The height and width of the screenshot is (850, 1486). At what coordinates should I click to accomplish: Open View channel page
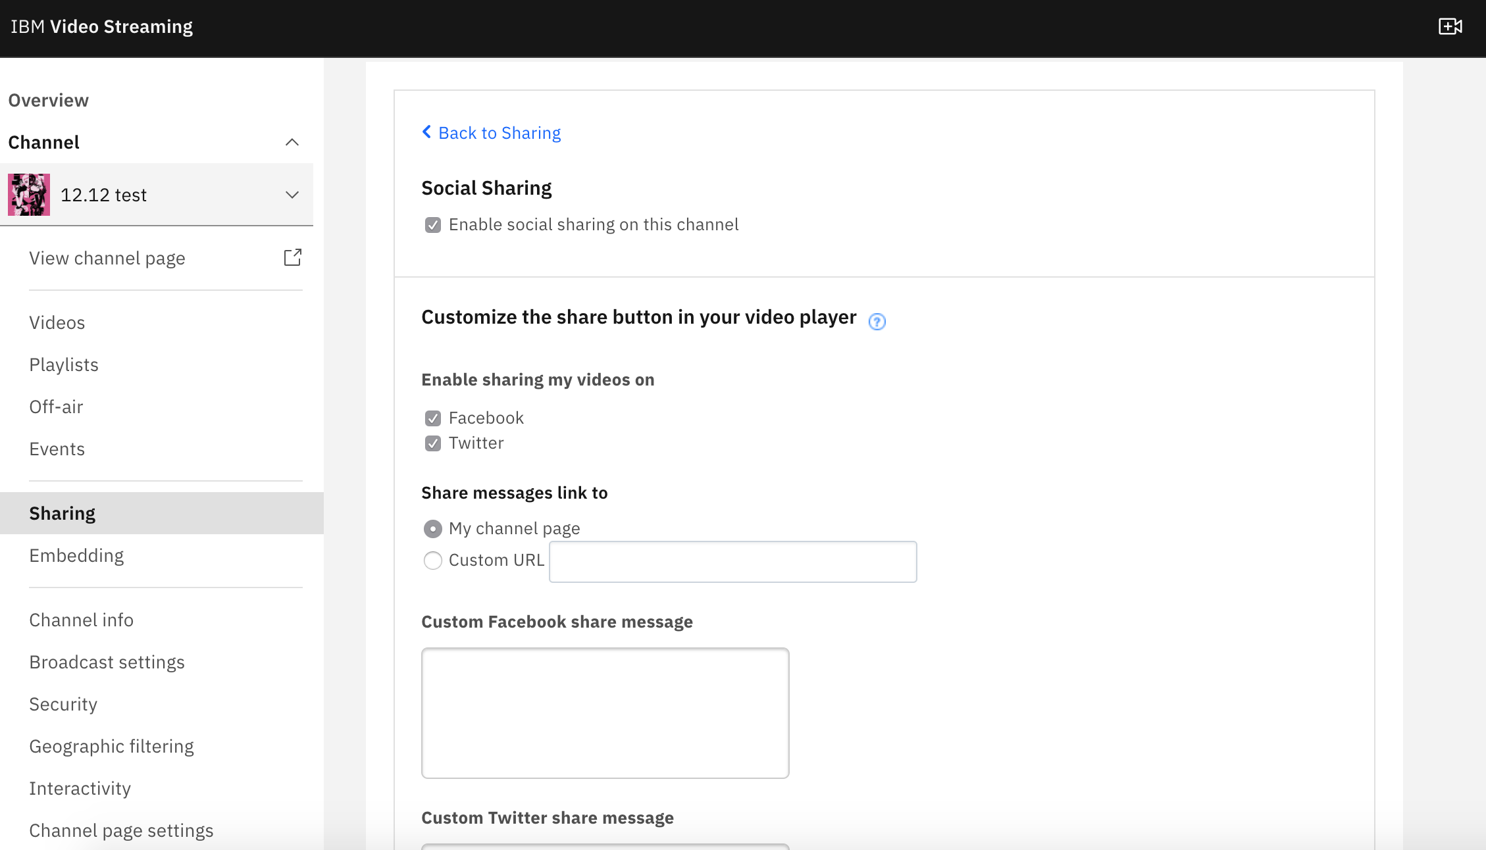tap(107, 258)
